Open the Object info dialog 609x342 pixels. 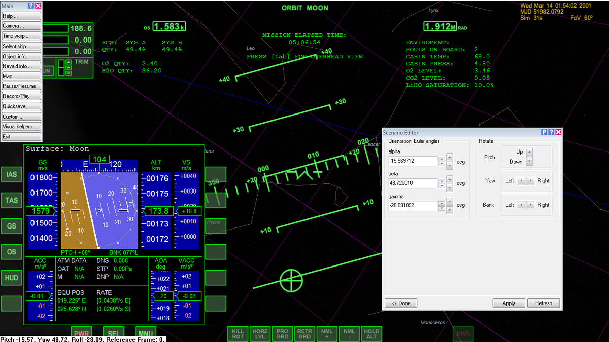(x=21, y=56)
